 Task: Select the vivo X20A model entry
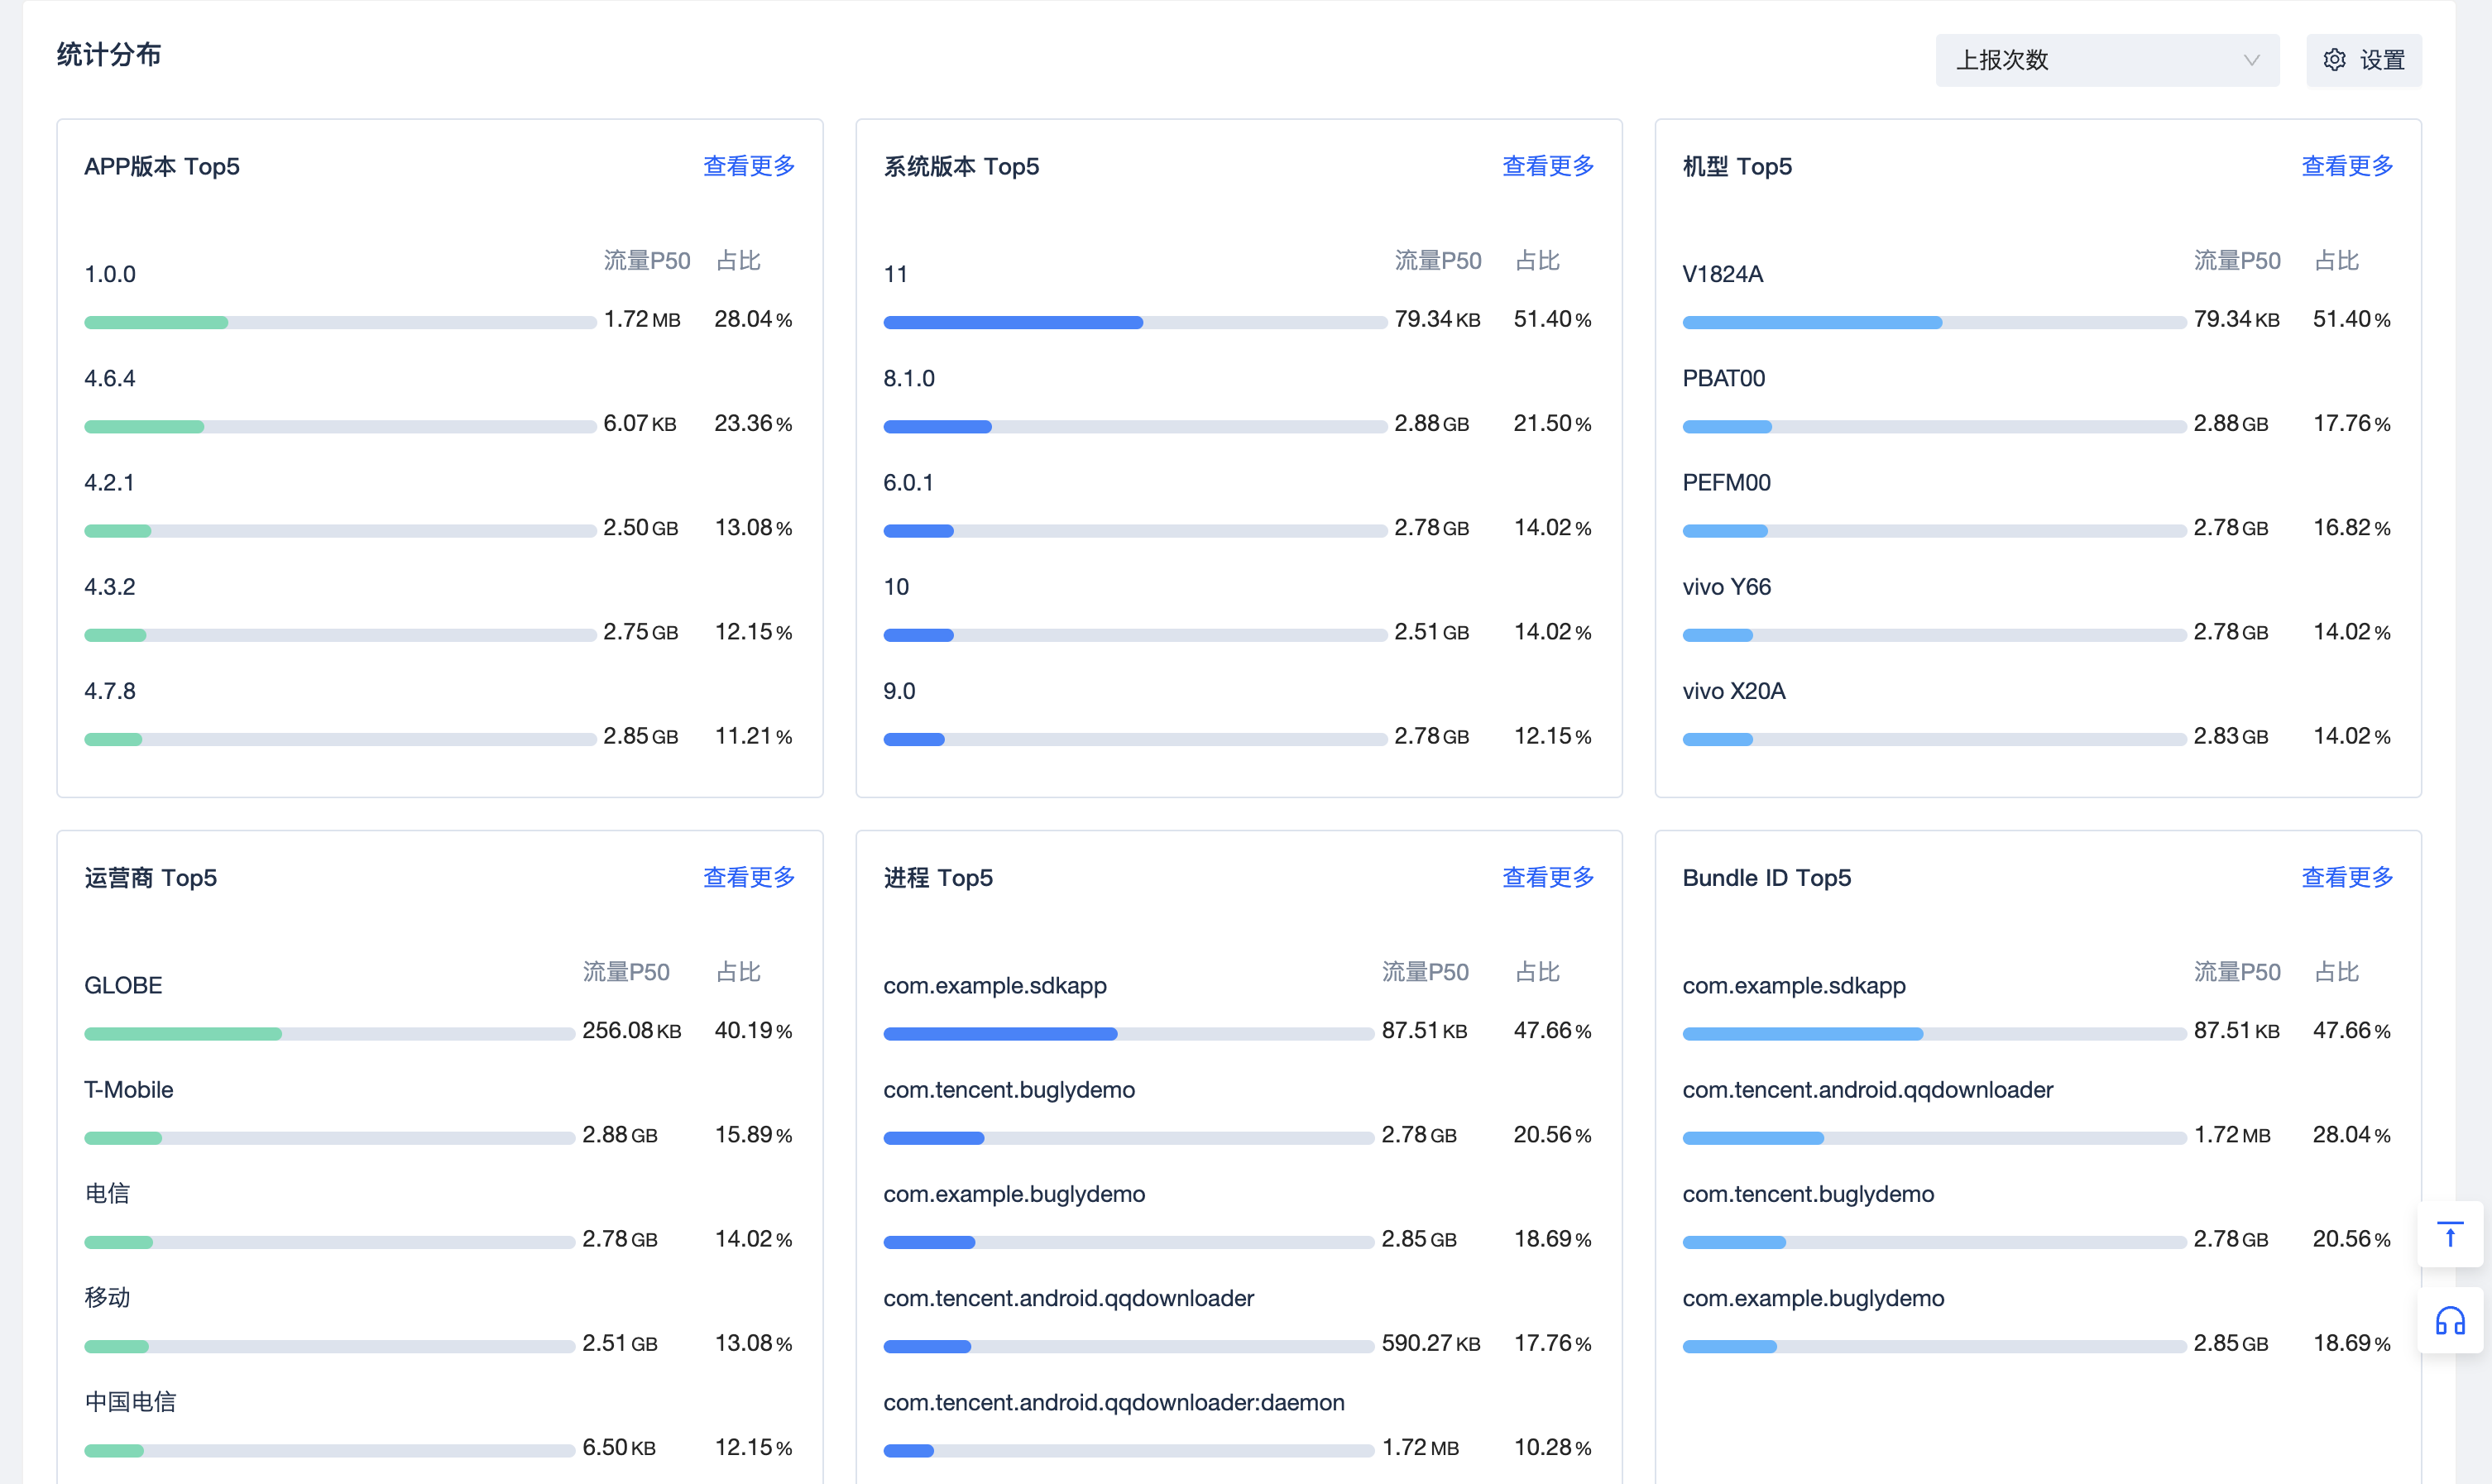1733,691
